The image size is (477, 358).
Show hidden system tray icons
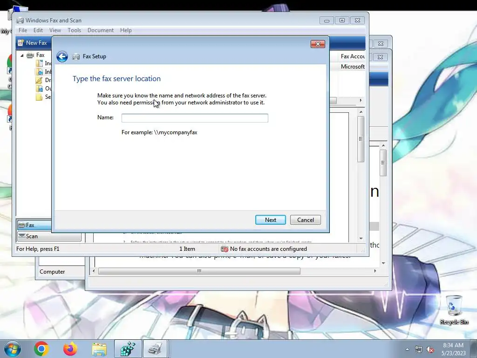click(407, 349)
